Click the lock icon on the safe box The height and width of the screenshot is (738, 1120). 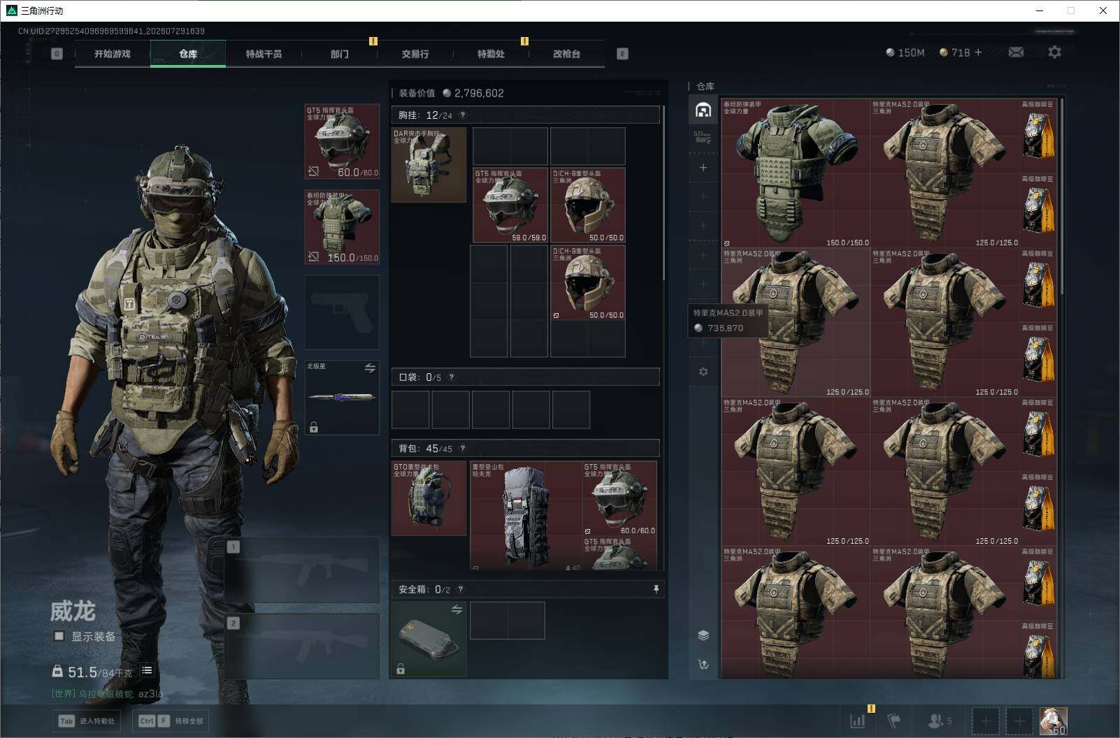click(x=401, y=669)
